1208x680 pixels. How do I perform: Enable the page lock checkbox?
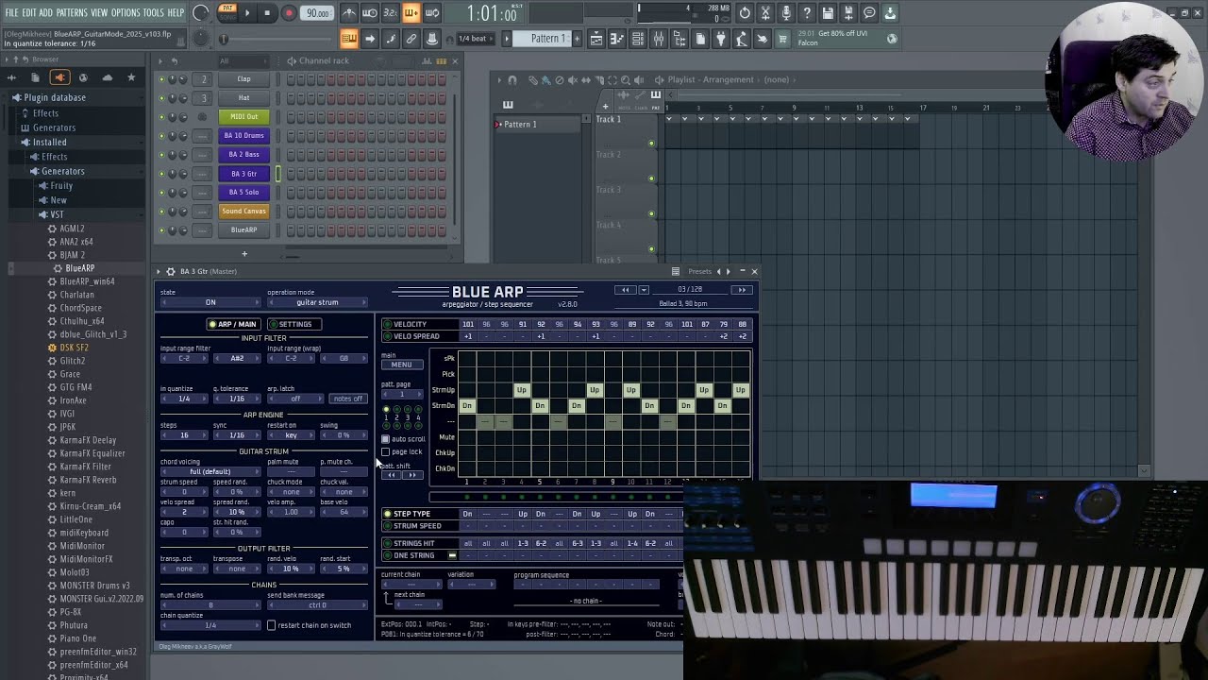pos(385,451)
